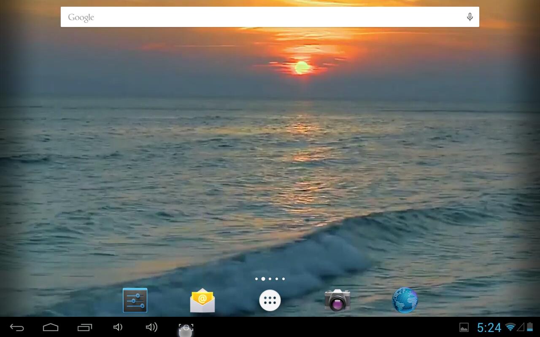Launch the Camera app

pos(337,300)
